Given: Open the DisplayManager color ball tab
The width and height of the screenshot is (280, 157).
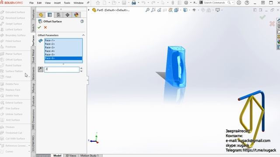Looking at the screenshot, I should pyautogui.click(x=76, y=15).
